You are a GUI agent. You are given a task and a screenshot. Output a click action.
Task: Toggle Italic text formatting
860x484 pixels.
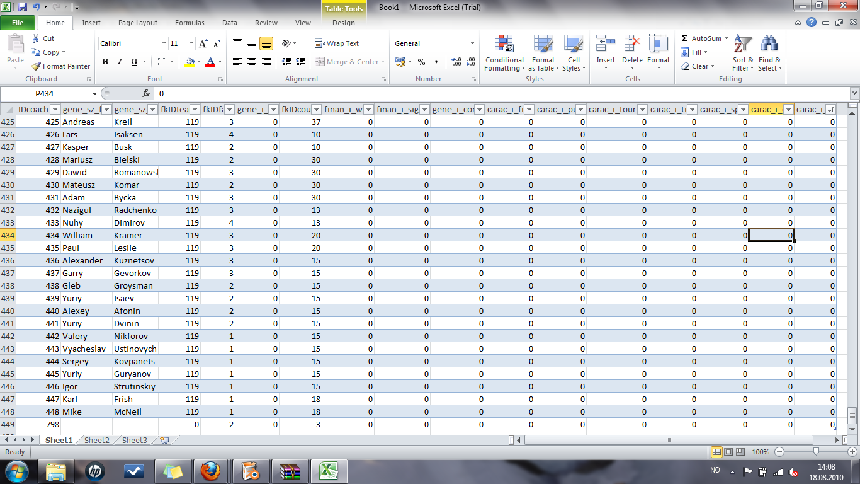point(120,62)
